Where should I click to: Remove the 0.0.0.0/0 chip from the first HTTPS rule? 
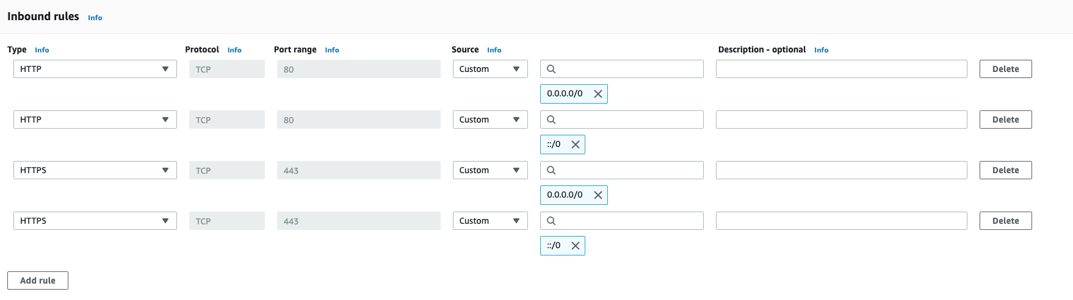[598, 195]
